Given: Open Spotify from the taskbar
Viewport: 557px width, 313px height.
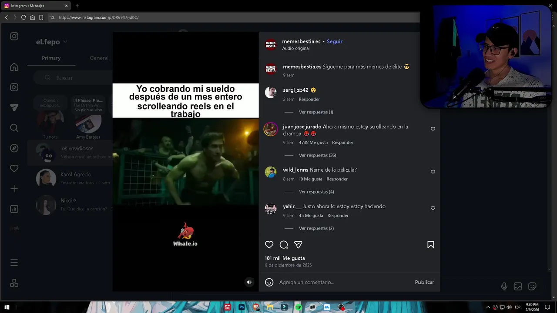Looking at the screenshot, I should (298, 307).
